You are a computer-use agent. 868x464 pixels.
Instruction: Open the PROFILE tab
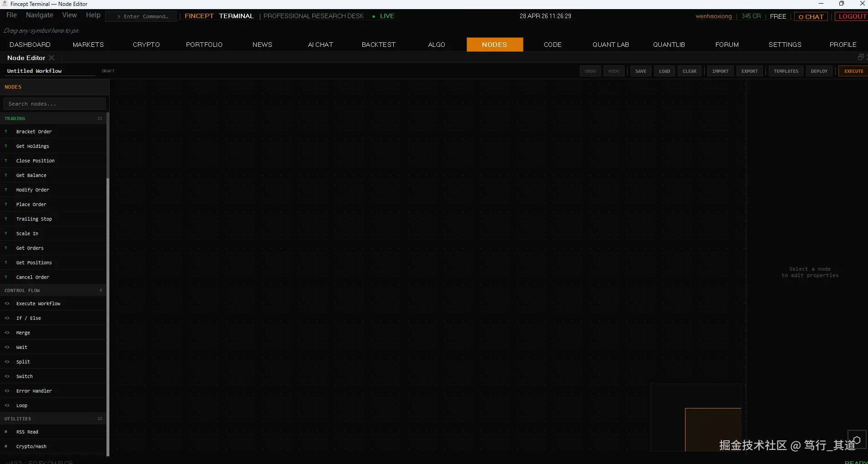843,45
